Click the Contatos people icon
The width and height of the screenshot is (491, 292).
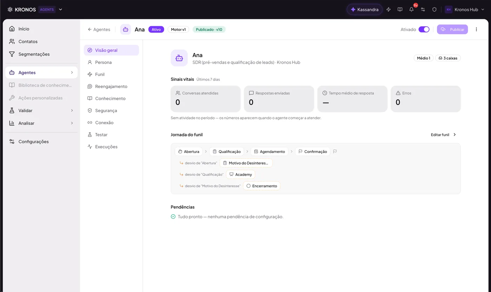coord(12,41)
